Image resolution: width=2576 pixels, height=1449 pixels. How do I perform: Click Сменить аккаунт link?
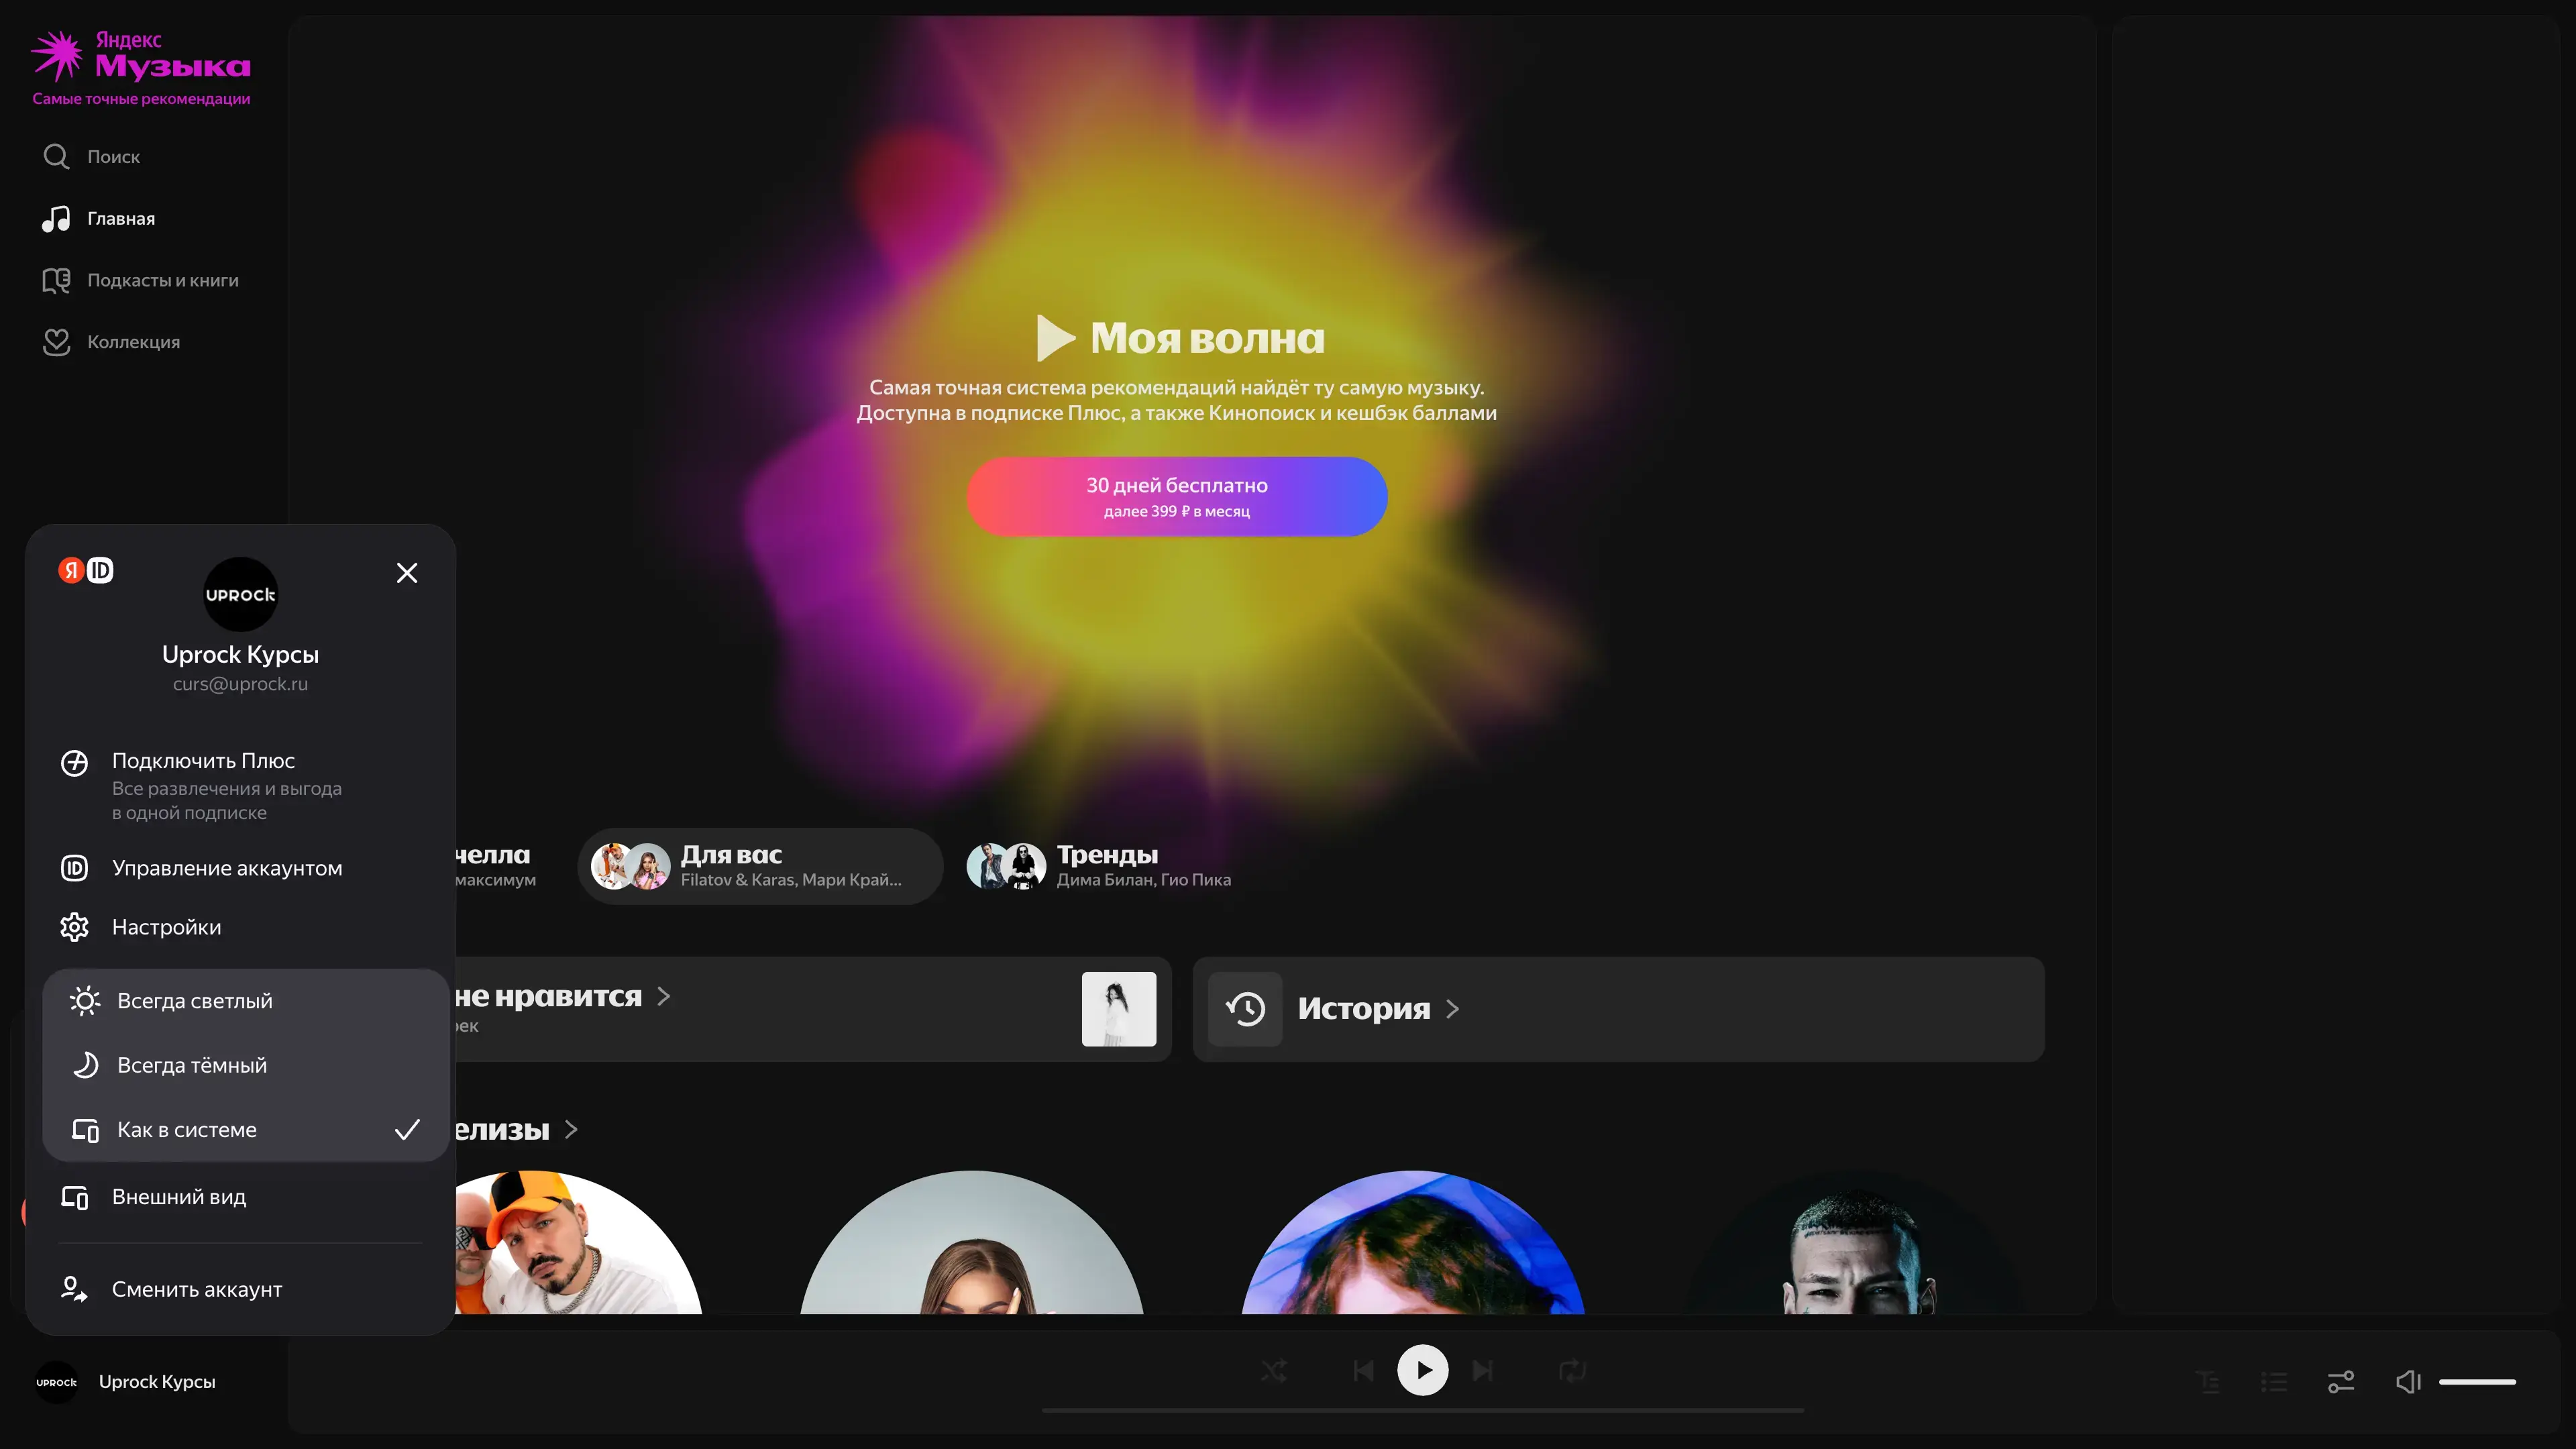(x=197, y=1289)
